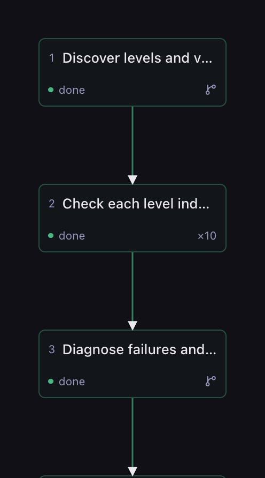Click the green status dot on step 2

tap(51, 235)
